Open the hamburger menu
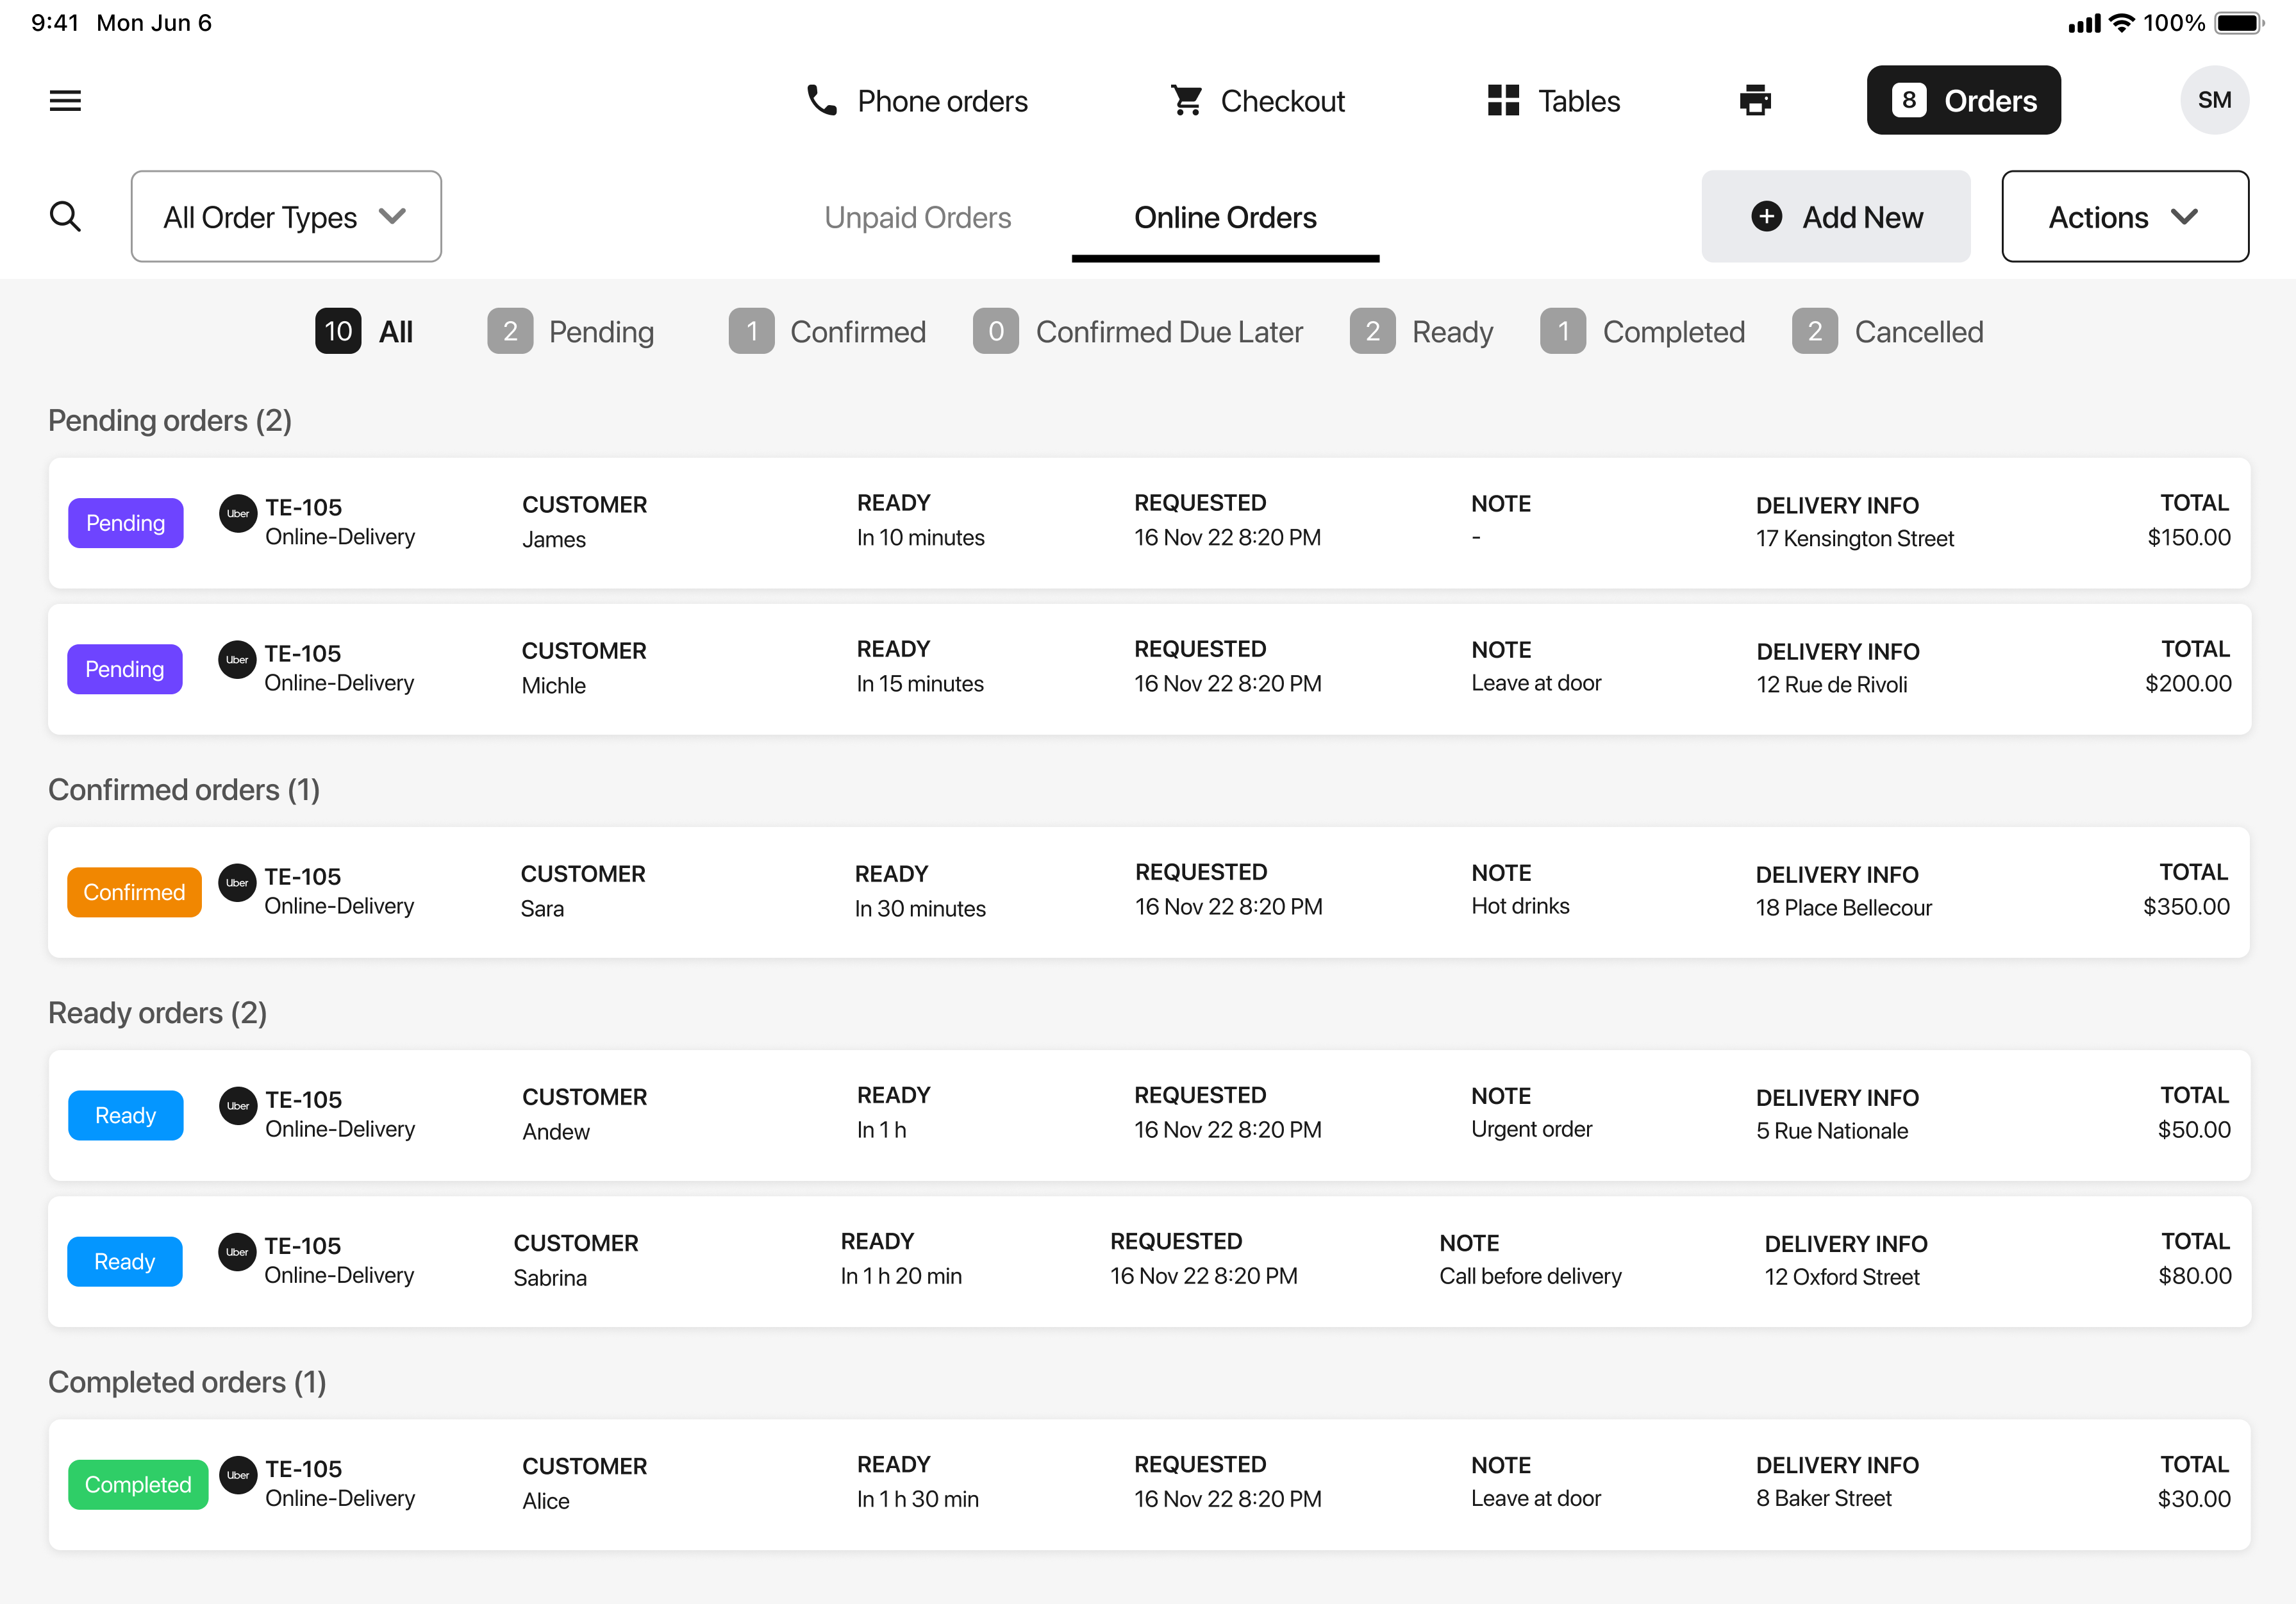This screenshot has width=2296, height=1604. pos(65,100)
